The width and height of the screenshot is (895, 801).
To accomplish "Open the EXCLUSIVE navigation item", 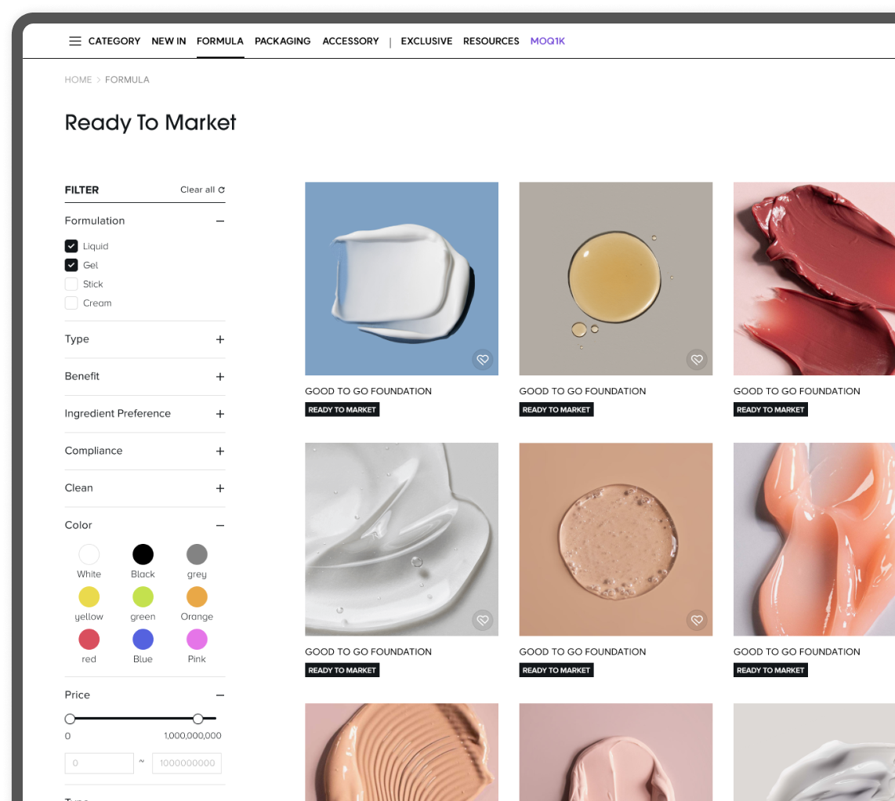I will 426,41.
